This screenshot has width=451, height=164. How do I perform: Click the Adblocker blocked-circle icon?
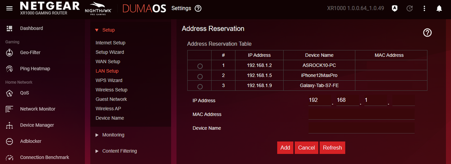click(9, 141)
